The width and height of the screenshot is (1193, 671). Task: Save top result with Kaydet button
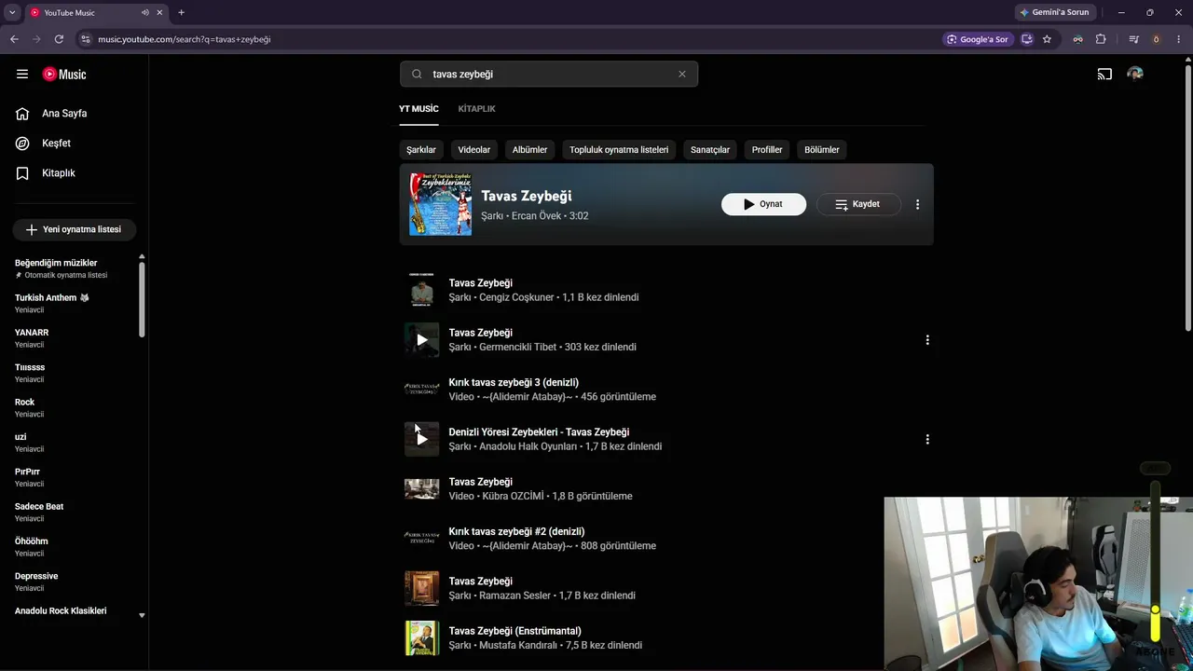(858, 204)
